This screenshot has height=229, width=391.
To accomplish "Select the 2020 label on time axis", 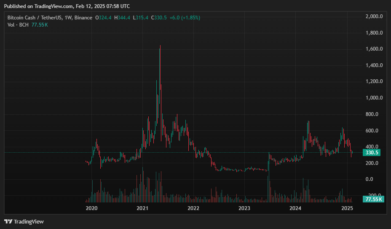I will (91, 208).
